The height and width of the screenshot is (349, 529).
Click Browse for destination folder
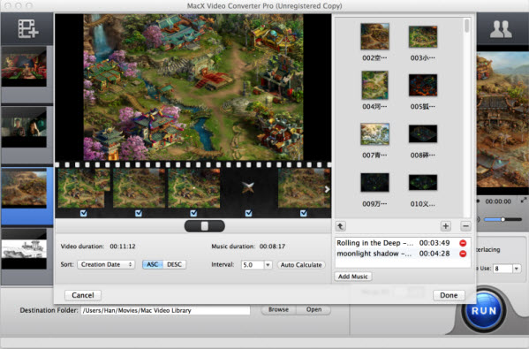click(278, 309)
